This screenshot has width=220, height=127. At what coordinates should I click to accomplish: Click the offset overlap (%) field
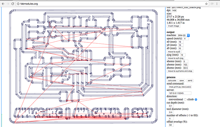tap(171, 125)
